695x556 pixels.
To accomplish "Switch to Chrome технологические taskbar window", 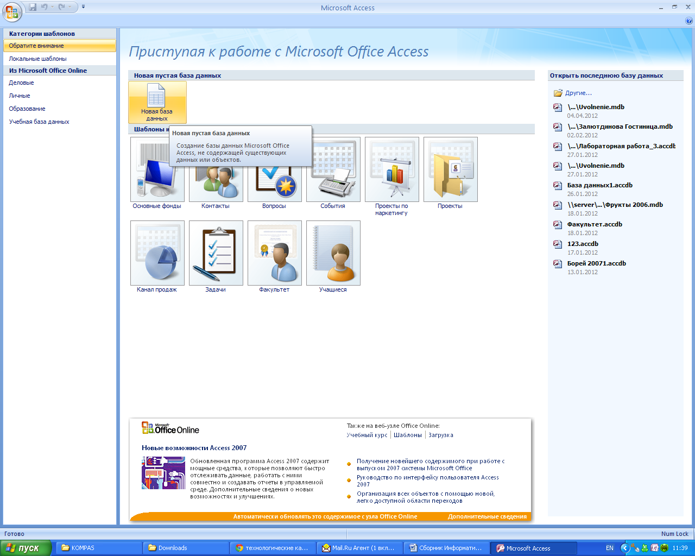I will pos(273,548).
